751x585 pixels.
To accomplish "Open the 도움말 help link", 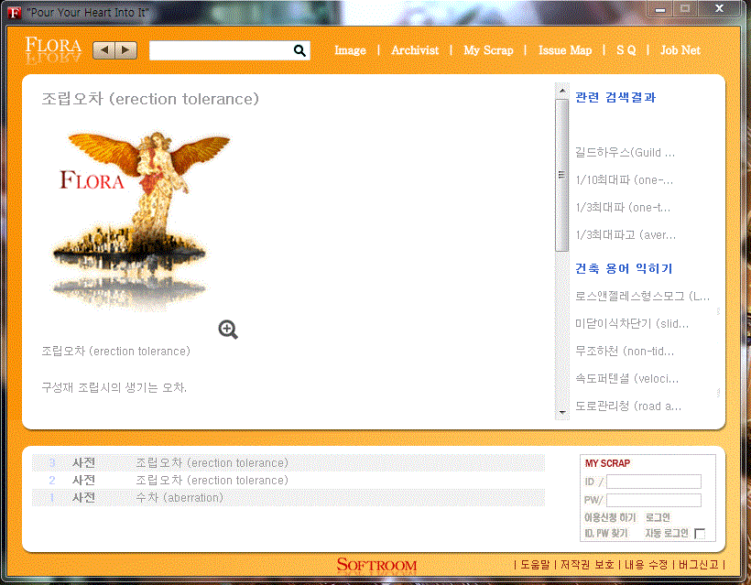I will point(535,565).
